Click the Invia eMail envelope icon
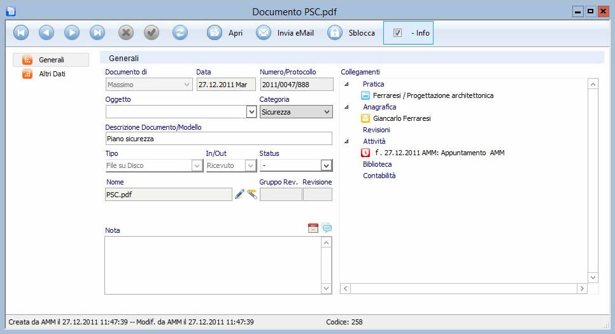This screenshot has width=615, height=334. (264, 32)
